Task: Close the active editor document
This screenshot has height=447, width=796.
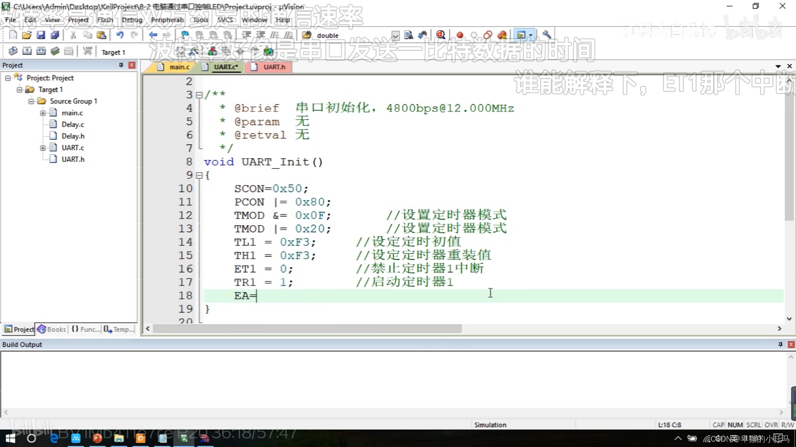Action: [x=789, y=66]
